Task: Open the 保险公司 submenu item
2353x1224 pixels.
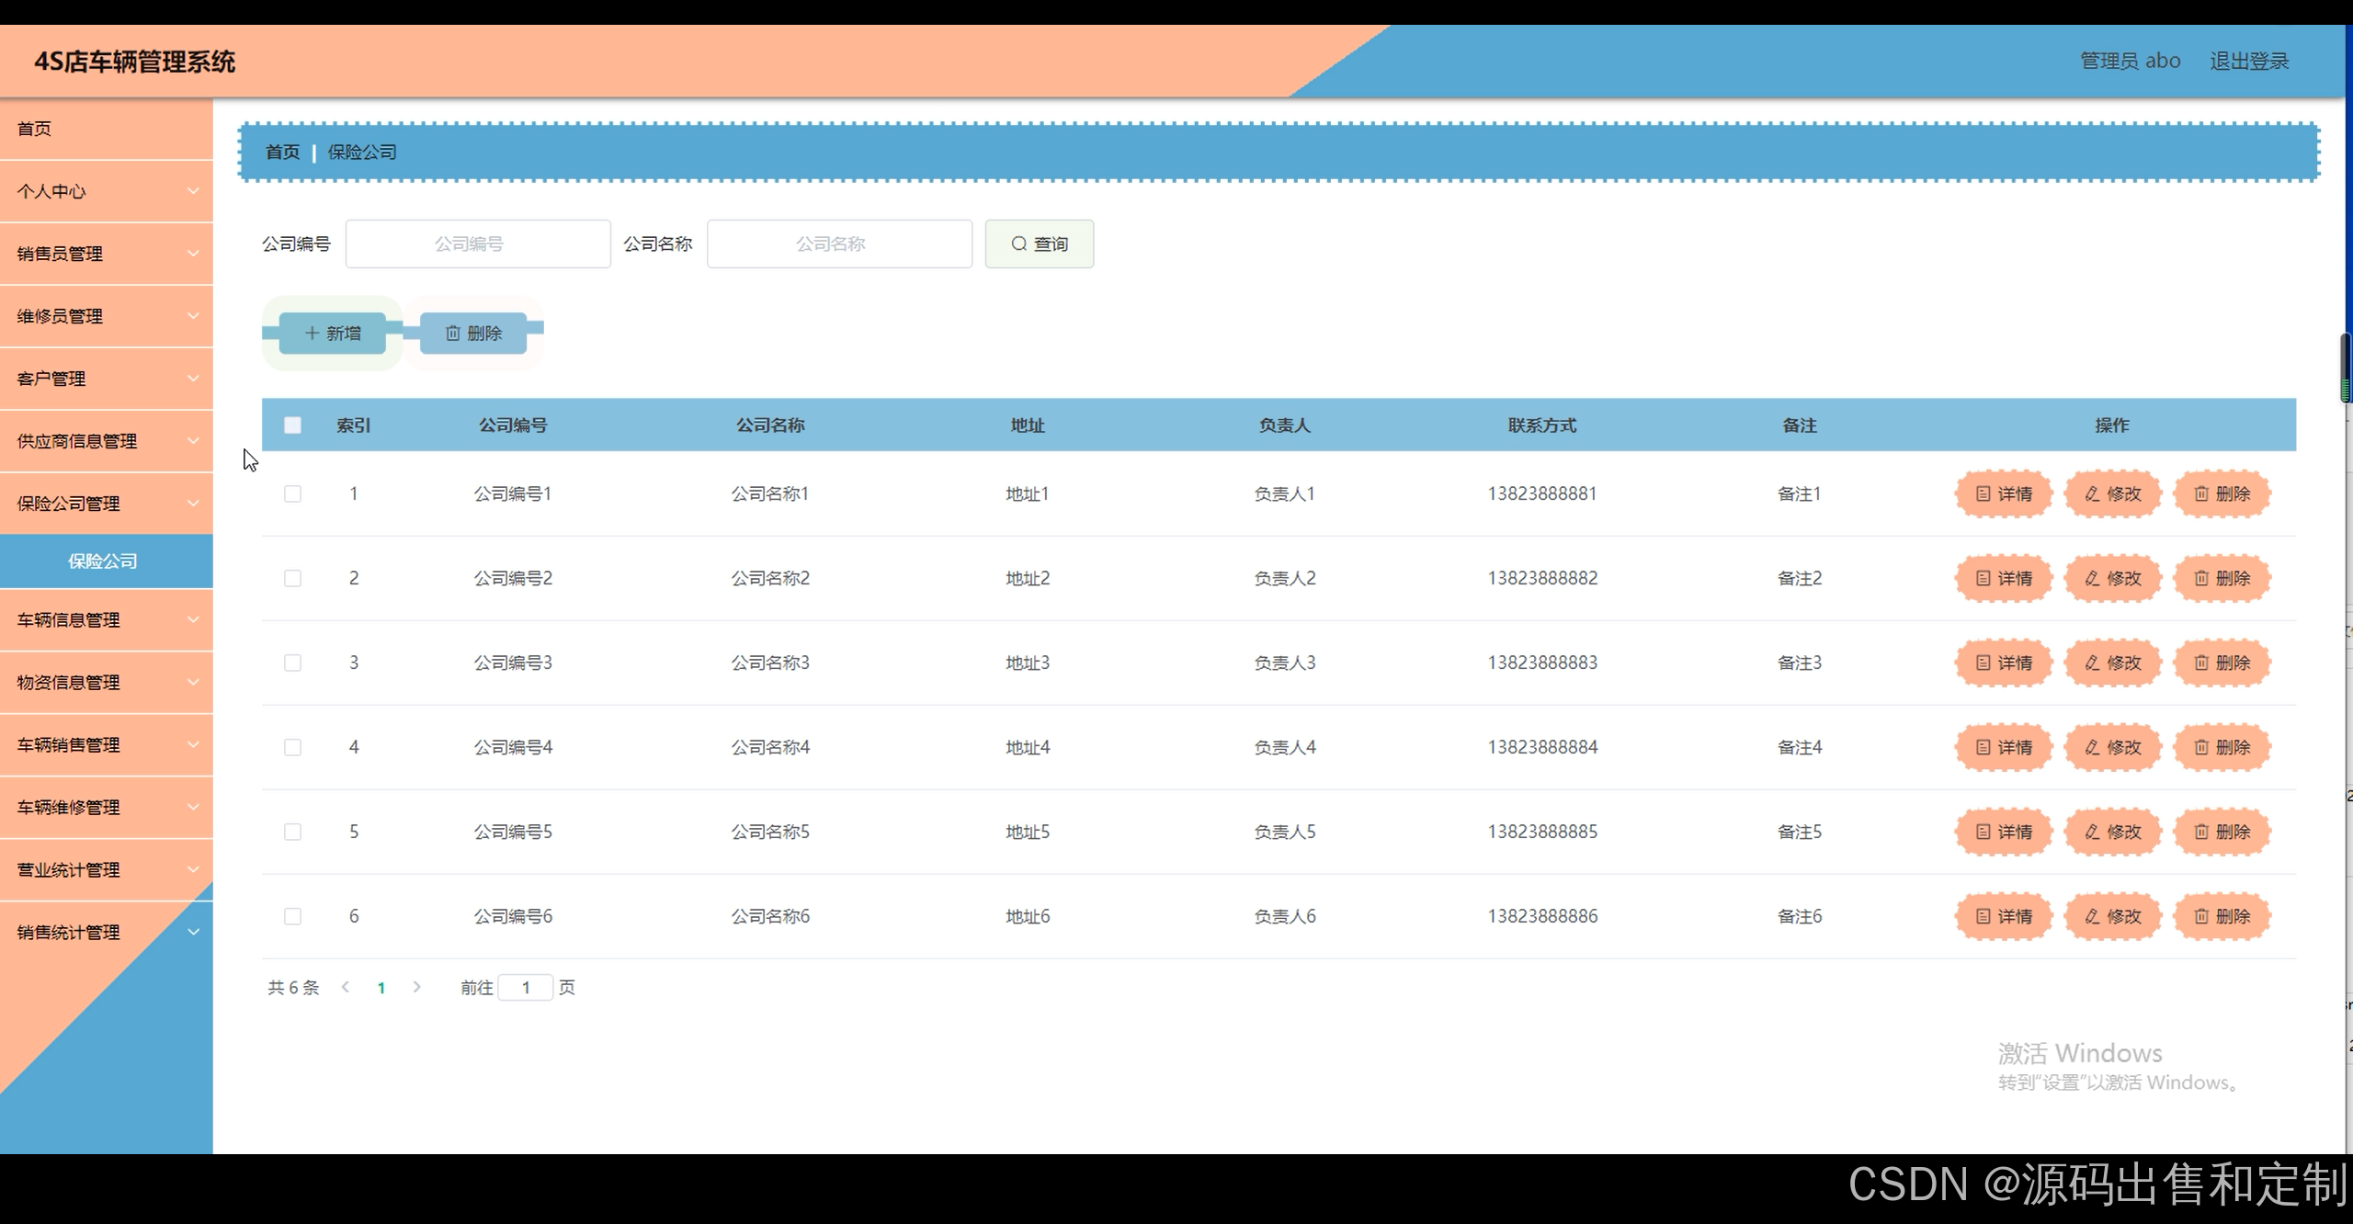Action: pyautogui.click(x=103, y=561)
